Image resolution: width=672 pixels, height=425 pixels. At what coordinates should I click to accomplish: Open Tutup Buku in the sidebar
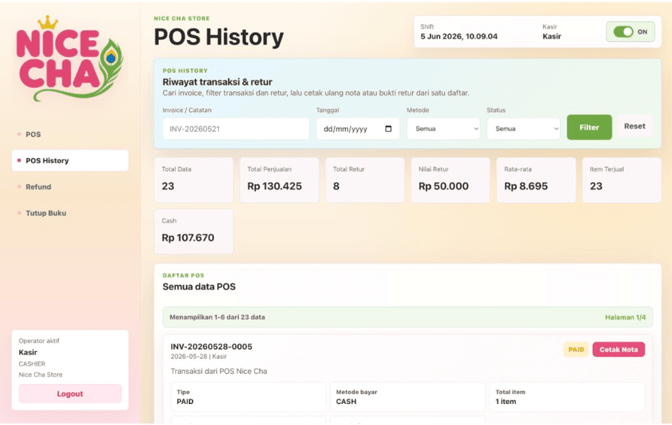click(x=70, y=213)
